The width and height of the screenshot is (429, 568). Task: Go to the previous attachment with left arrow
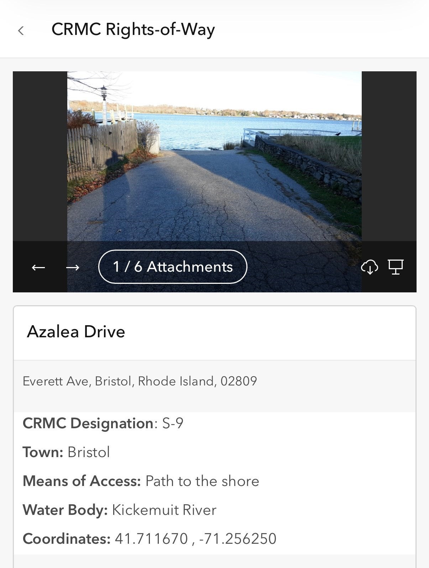(x=38, y=267)
